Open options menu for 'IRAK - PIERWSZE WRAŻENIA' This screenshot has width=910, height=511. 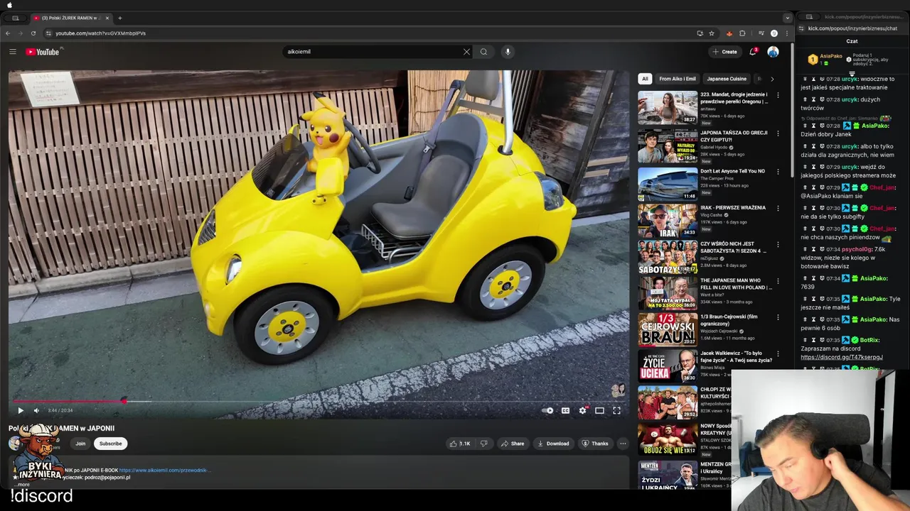pos(778,209)
